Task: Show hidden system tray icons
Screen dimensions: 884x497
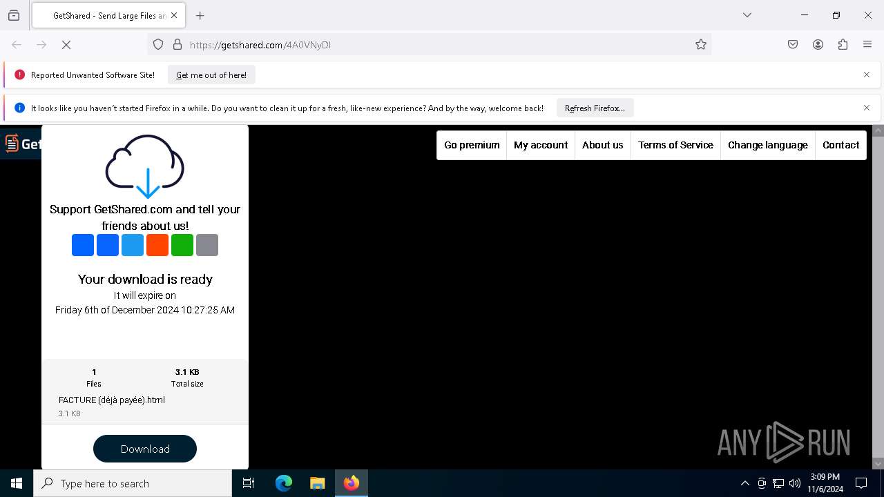Action: coord(744,483)
